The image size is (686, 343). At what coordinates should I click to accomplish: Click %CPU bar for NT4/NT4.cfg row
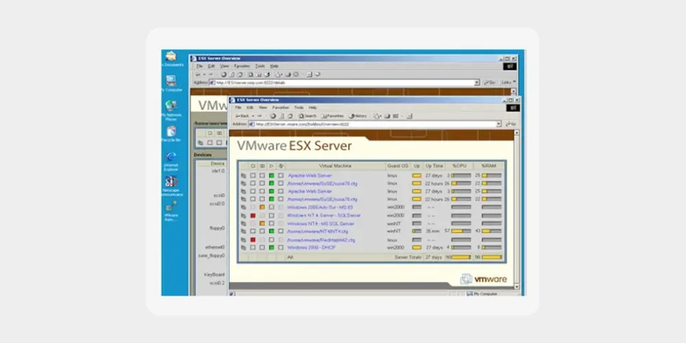tap(461, 231)
